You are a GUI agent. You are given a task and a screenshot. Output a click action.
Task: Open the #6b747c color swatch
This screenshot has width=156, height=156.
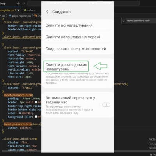click(x=20, y=113)
